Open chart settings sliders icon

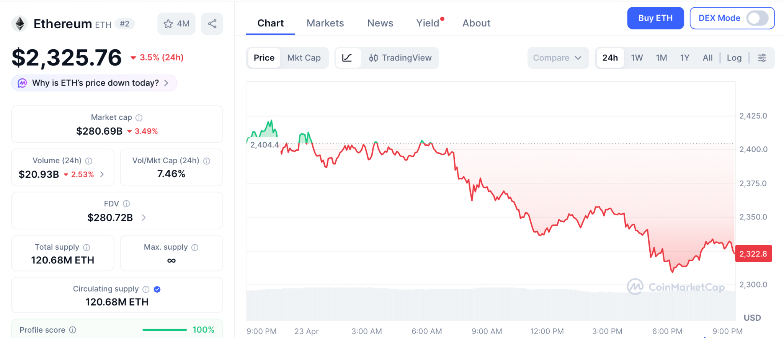coord(762,58)
